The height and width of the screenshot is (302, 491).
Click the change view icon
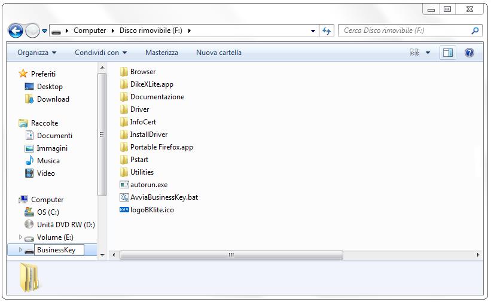(x=415, y=53)
